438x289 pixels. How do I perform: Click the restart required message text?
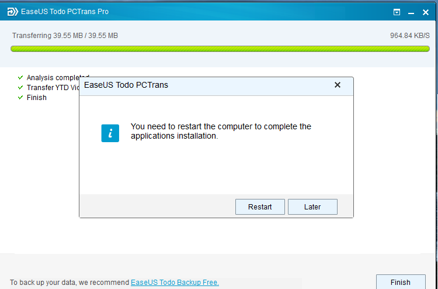coord(221,131)
